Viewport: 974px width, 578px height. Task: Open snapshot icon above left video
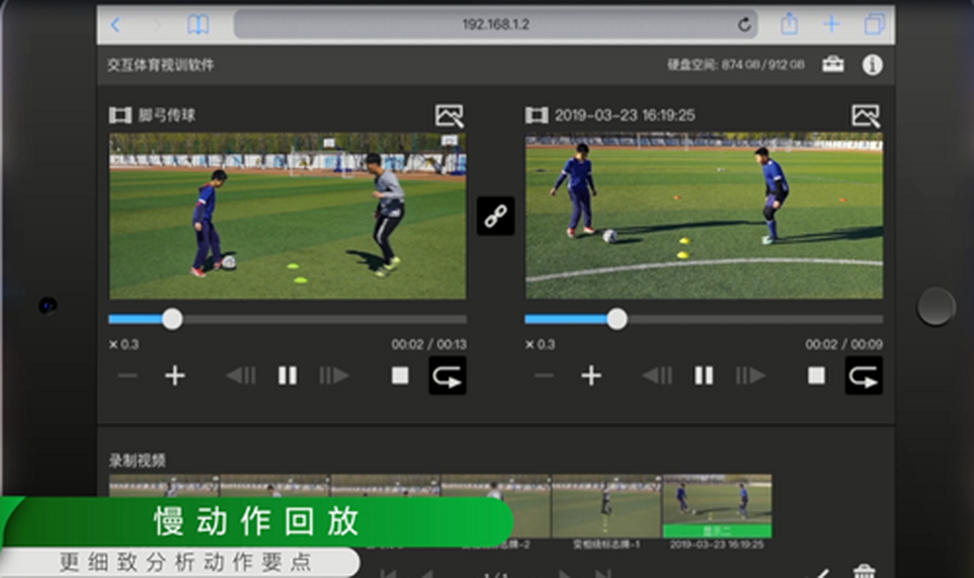449,115
